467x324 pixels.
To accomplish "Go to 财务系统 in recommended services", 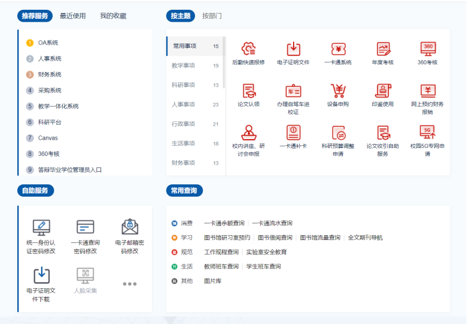I will tap(50, 74).
